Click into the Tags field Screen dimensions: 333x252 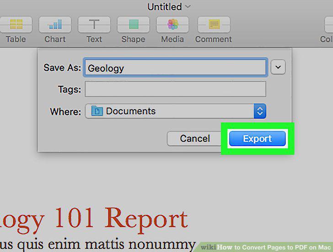176,89
